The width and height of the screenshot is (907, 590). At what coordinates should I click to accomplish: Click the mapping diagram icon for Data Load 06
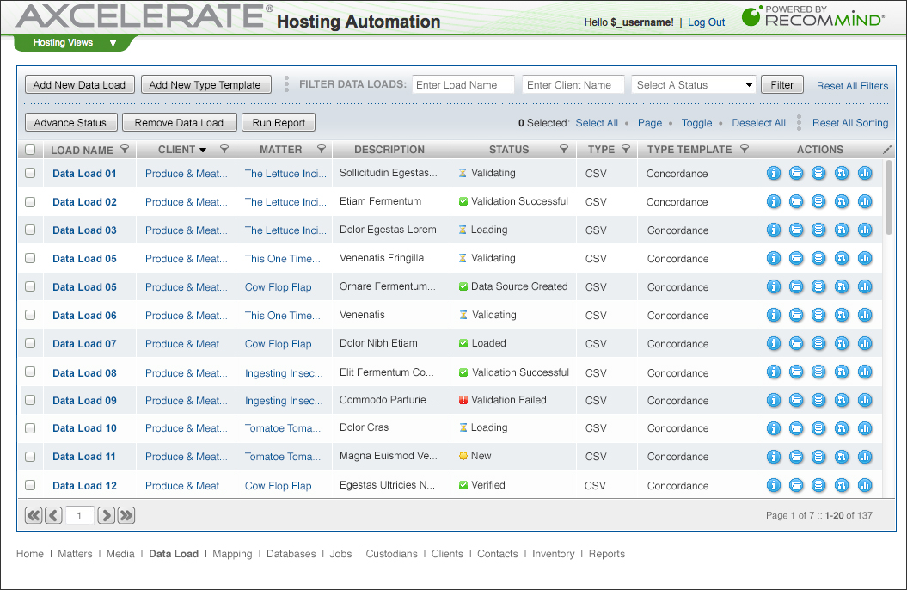tap(842, 315)
